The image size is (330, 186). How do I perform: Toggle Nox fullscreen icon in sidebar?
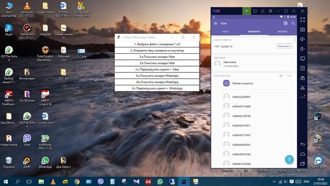pos(303,20)
